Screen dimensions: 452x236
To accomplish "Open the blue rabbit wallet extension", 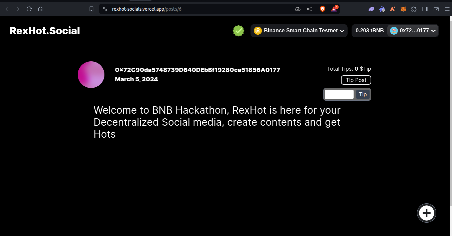I will click(x=382, y=9).
